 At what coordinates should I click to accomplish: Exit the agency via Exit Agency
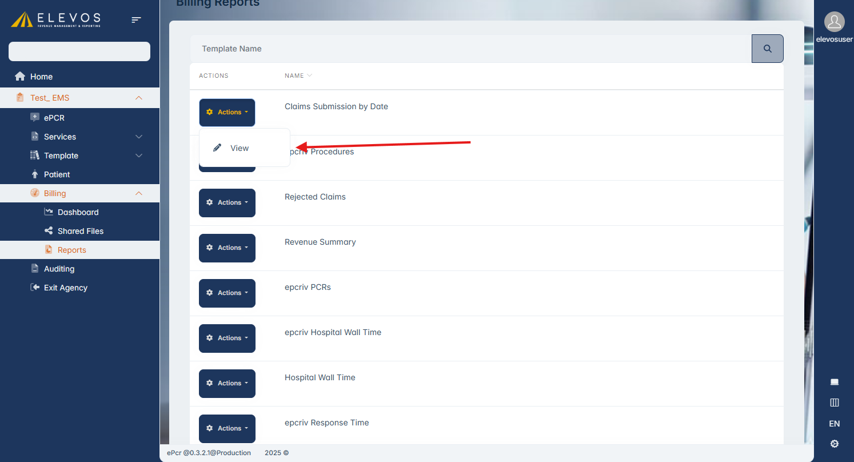point(65,288)
